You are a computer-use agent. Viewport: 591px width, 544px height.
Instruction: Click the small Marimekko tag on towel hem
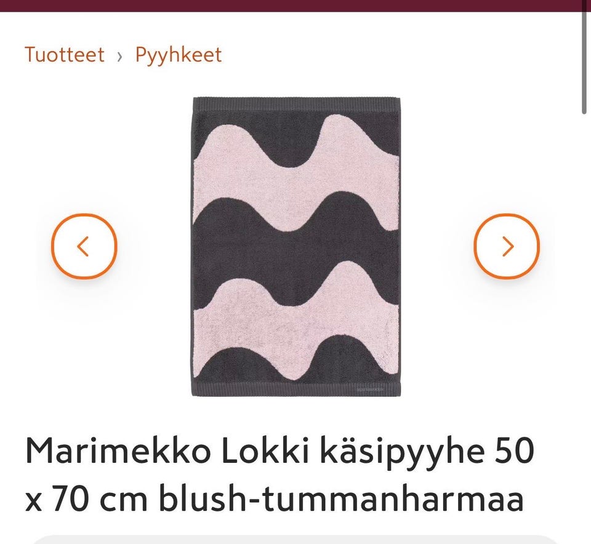(370, 389)
